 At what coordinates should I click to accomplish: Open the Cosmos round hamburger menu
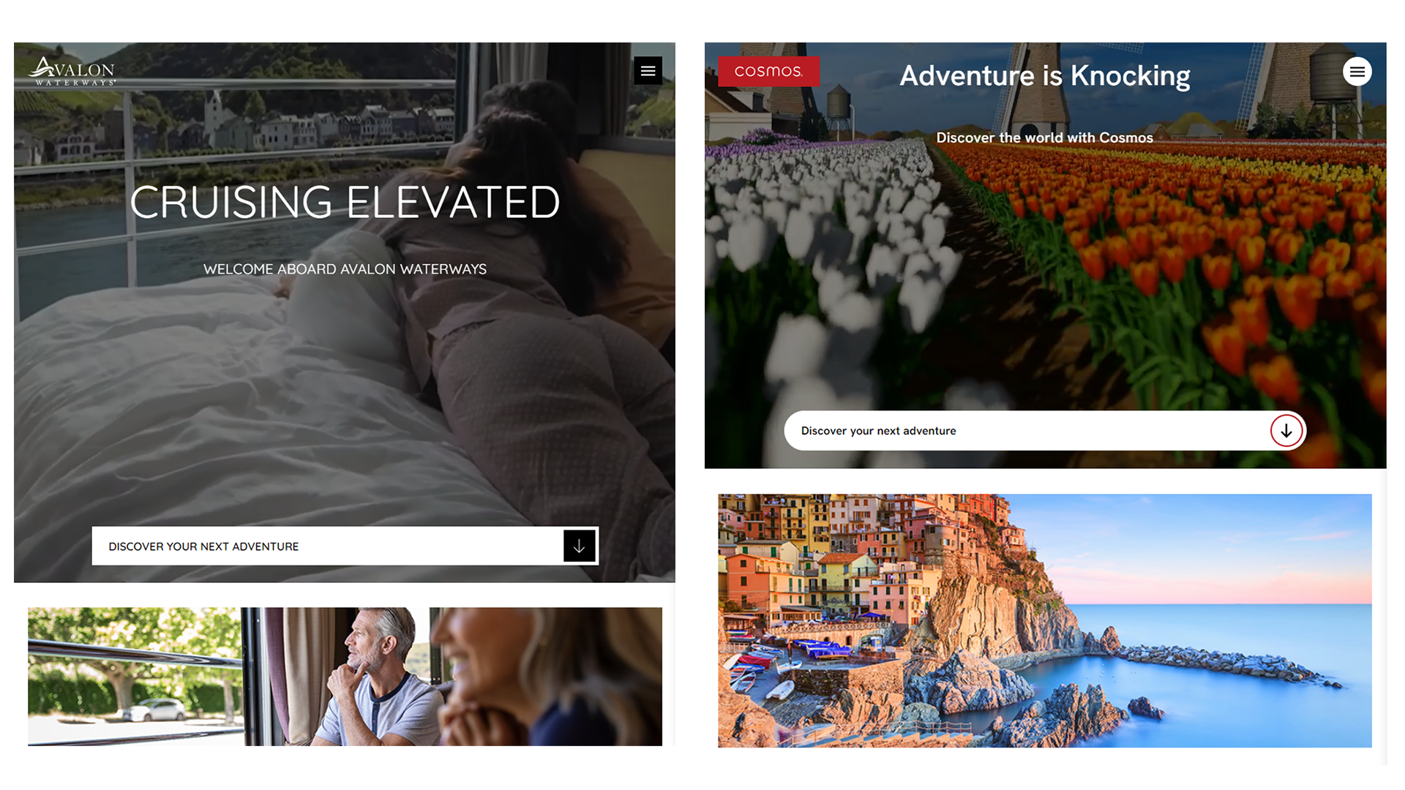(1357, 72)
